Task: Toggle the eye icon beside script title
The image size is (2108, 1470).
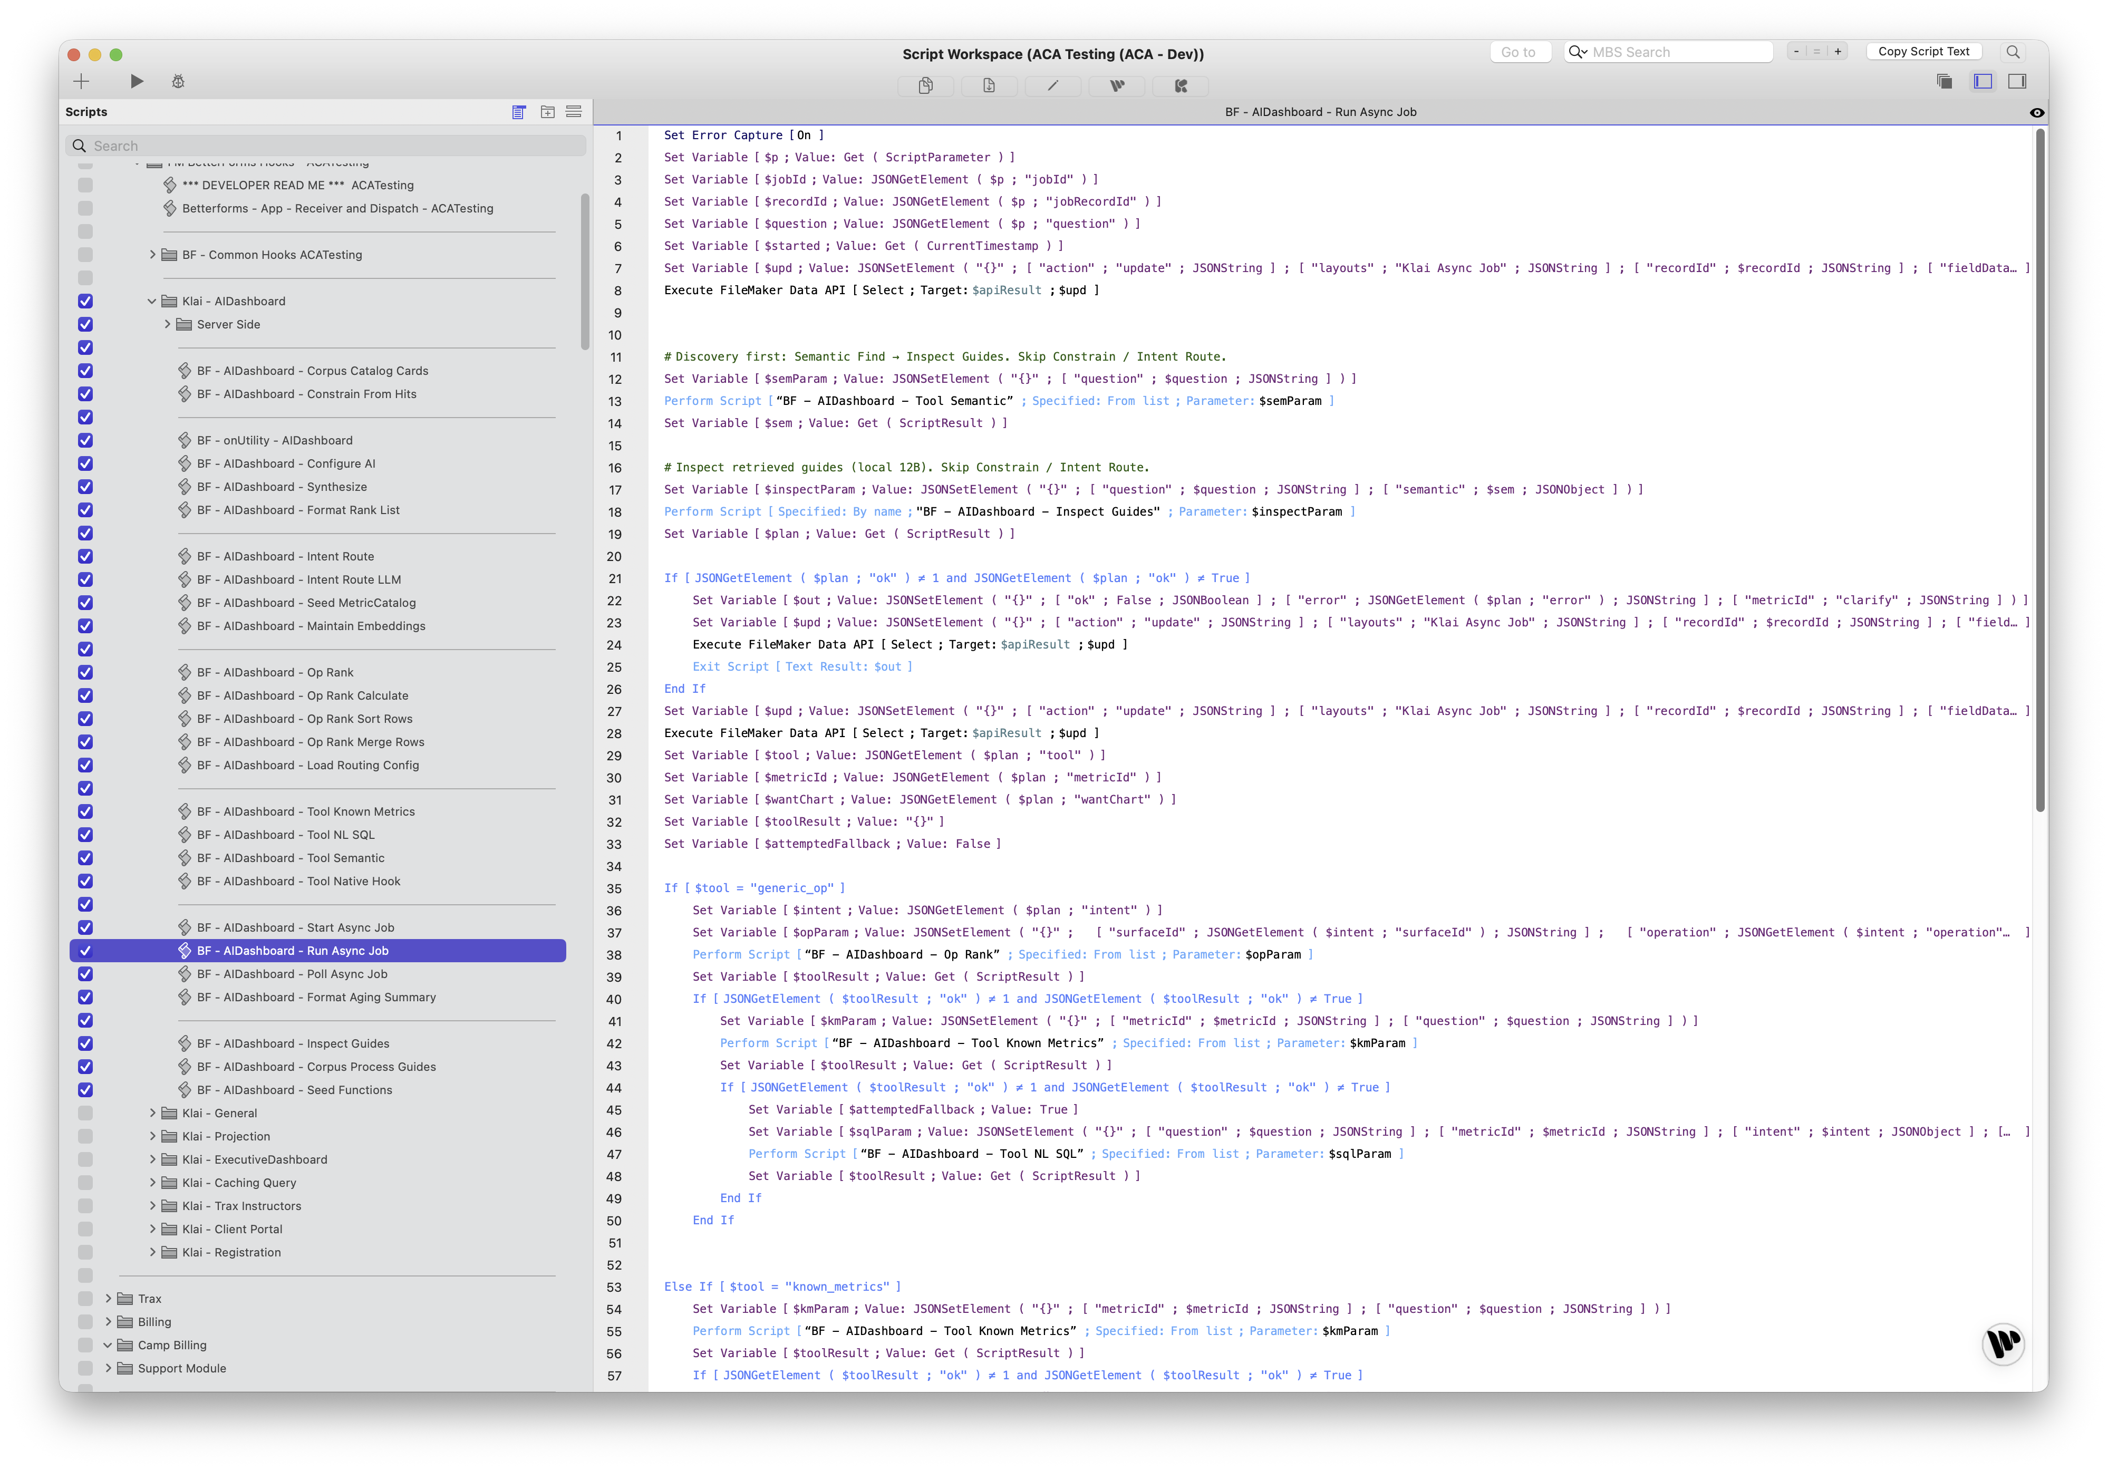Action: pos(2036,113)
